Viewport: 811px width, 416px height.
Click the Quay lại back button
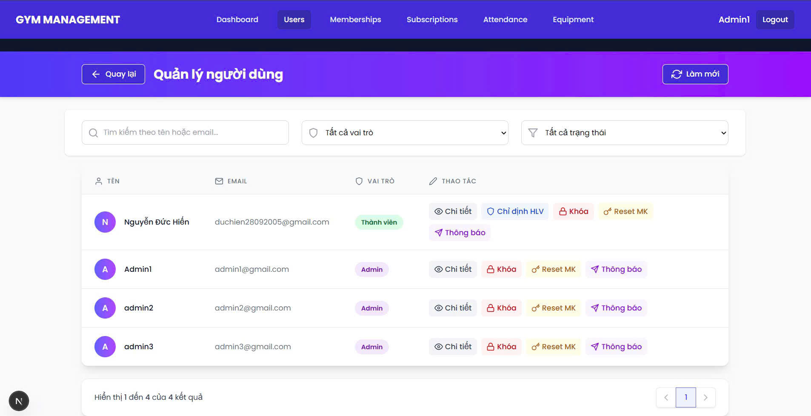pyautogui.click(x=113, y=74)
